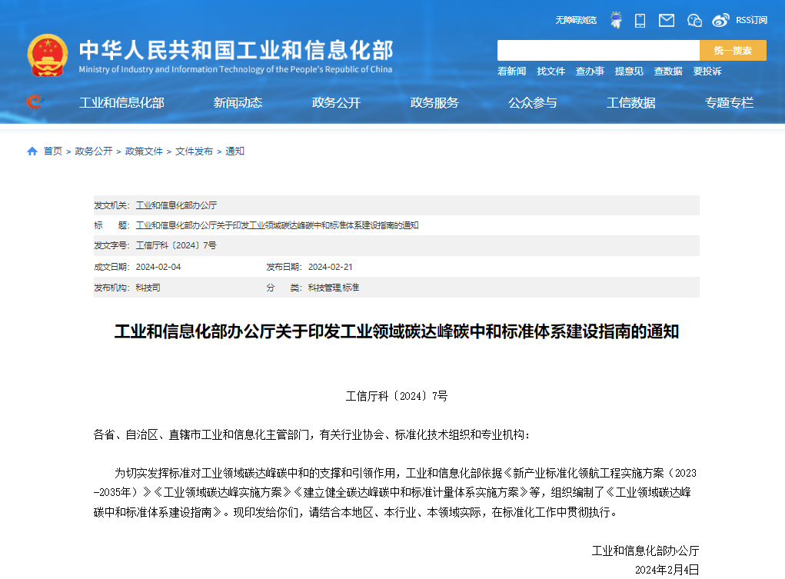Go to 政策文件 in breadcrumb
This screenshot has height=579, width=785.
click(144, 151)
